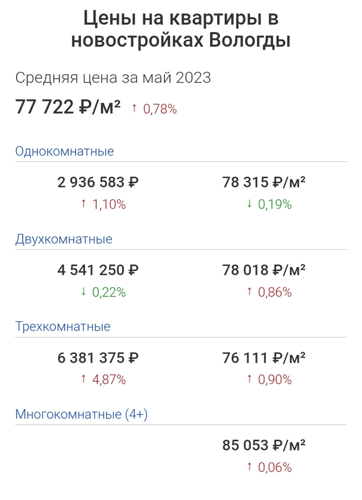Click the 85 053 ₽/м² multi-room value
The width and height of the screenshot is (362, 500).
pos(264,445)
